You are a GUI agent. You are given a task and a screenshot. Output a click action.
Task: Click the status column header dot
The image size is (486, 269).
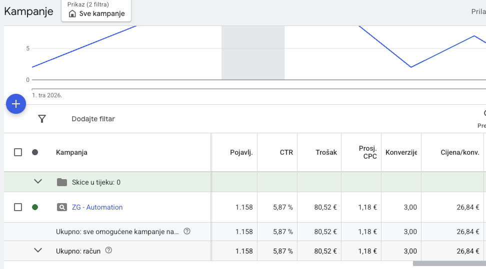(35, 152)
